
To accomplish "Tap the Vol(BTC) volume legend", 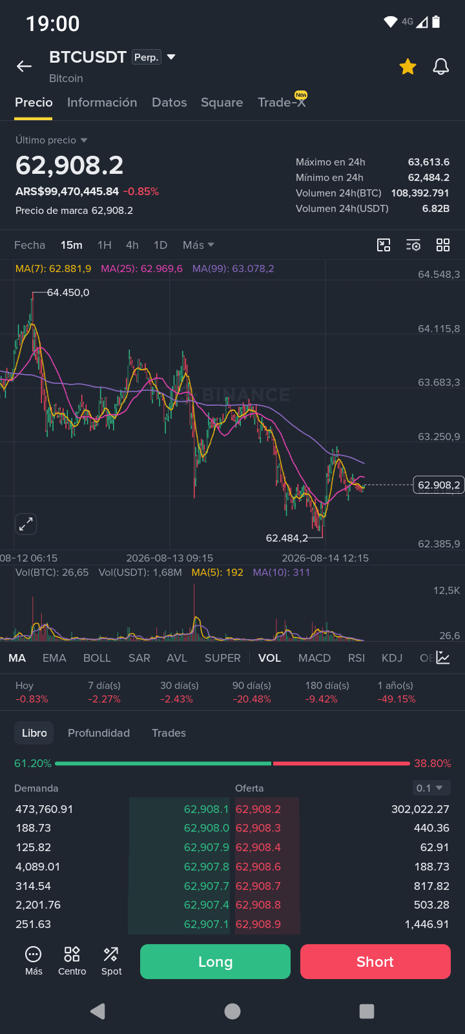I will coord(52,573).
